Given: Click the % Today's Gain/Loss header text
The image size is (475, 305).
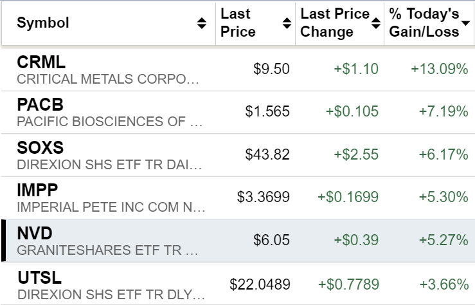Looking at the screenshot, I should pos(424,23).
